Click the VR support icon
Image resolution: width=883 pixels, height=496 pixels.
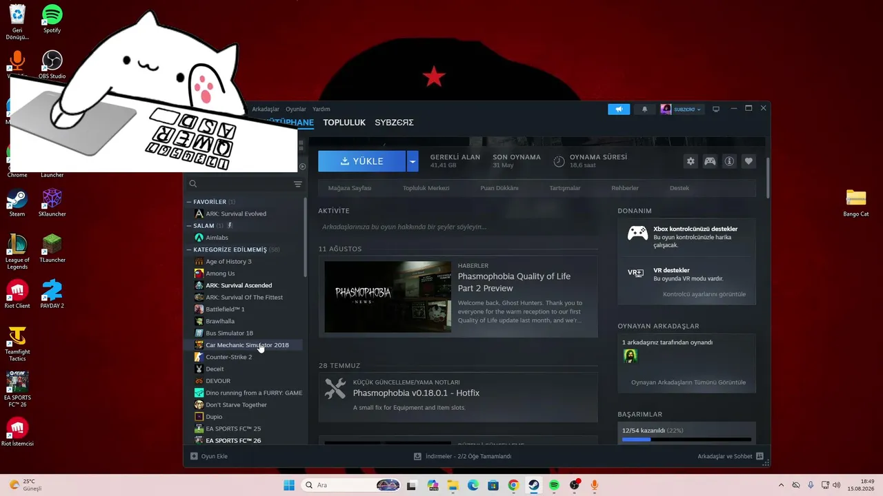click(x=635, y=273)
